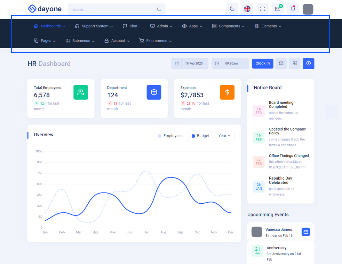Open the Chat menu item

pyautogui.click(x=130, y=26)
